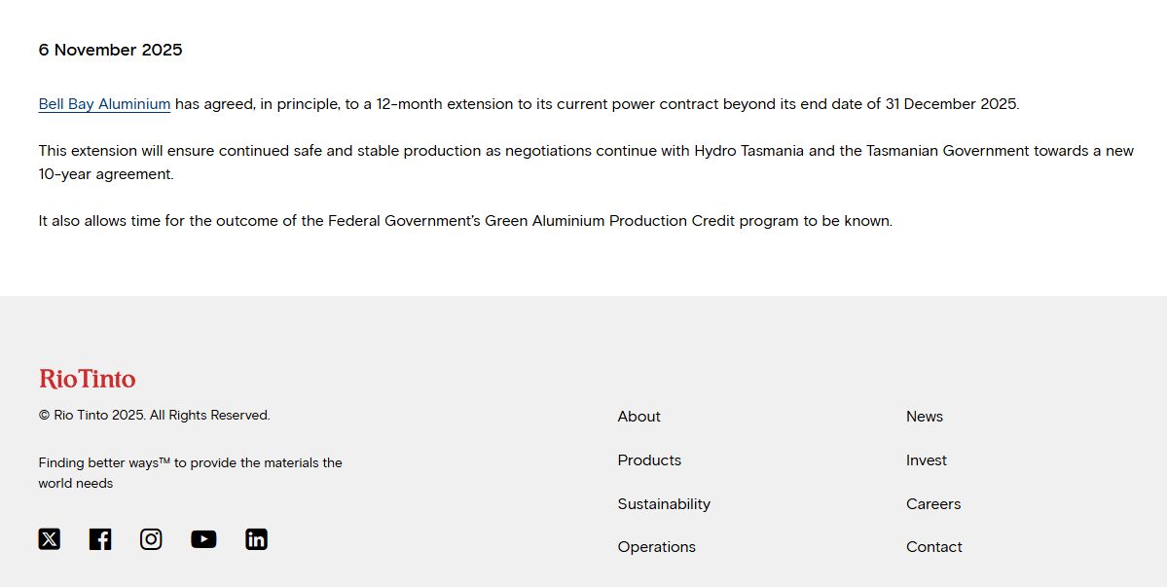Viewport: 1167px width, 587px height.
Task: Click the Rio Tinto 2025 copyright notice
Action: 154,416
